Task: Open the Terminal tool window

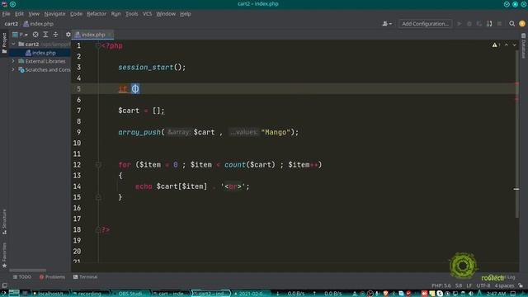Action: click(x=85, y=277)
